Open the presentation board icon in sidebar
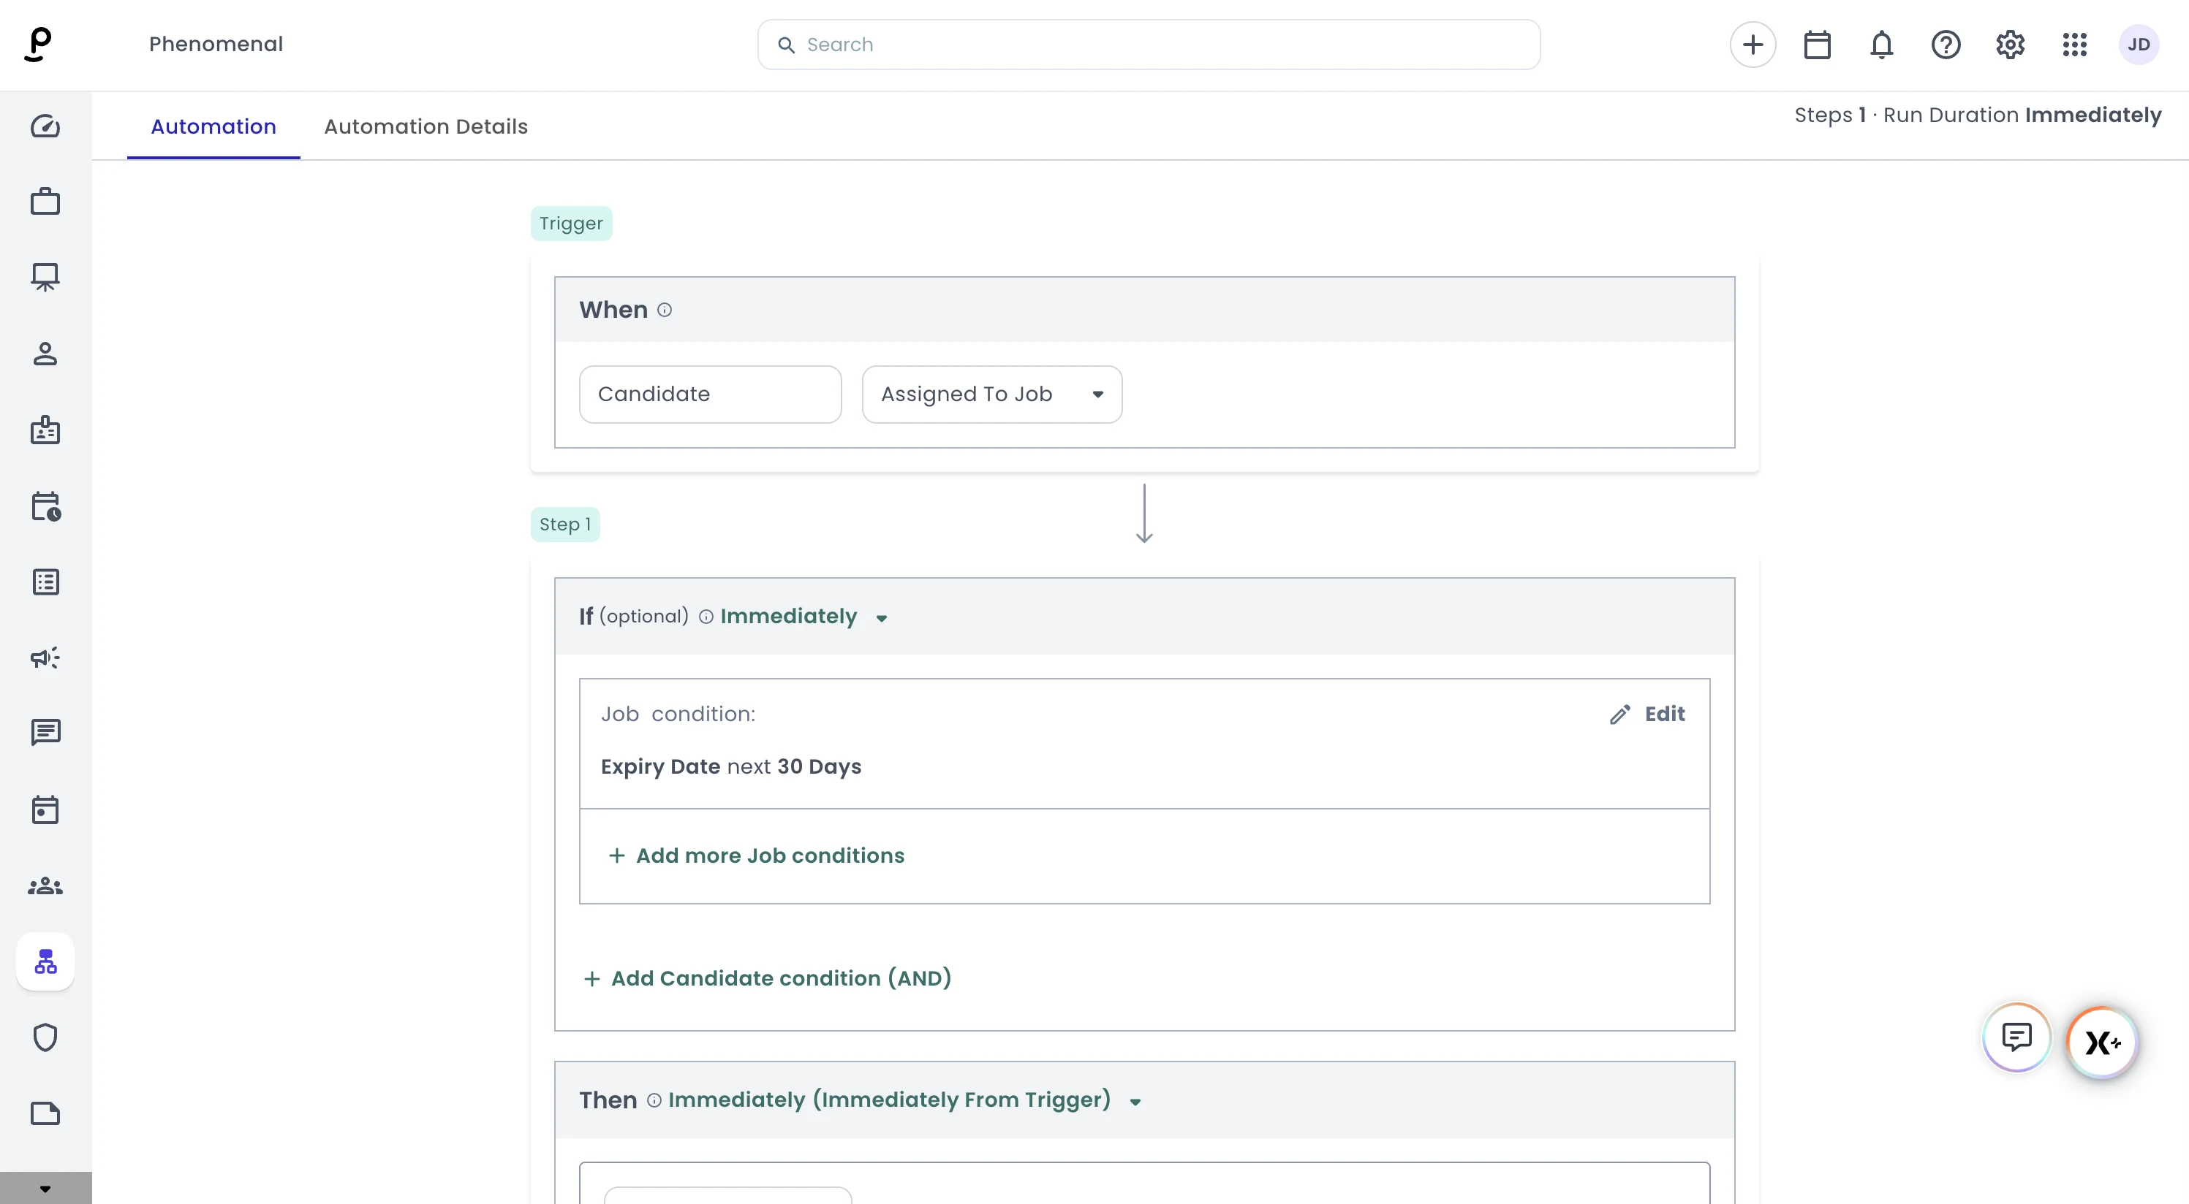Image resolution: width=2189 pixels, height=1204 pixels. [x=45, y=278]
